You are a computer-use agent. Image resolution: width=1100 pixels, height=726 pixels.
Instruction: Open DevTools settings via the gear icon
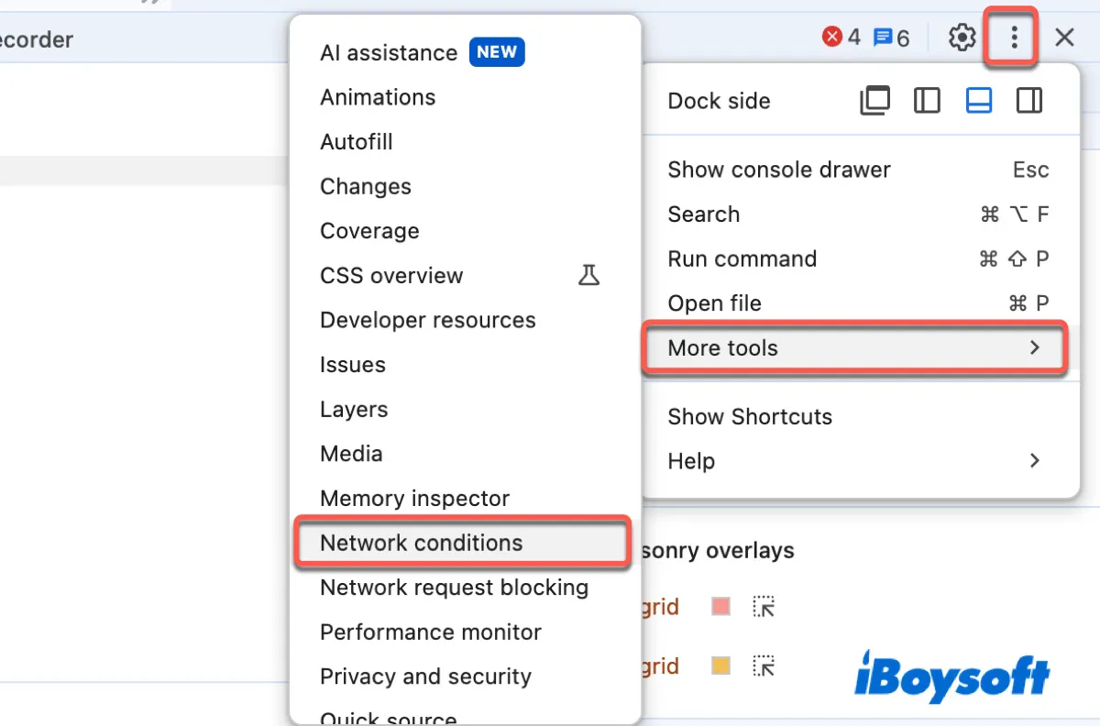tap(962, 37)
